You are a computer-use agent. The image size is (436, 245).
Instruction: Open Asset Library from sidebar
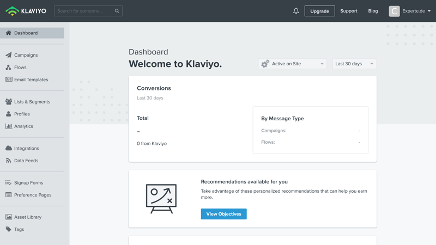point(27,217)
